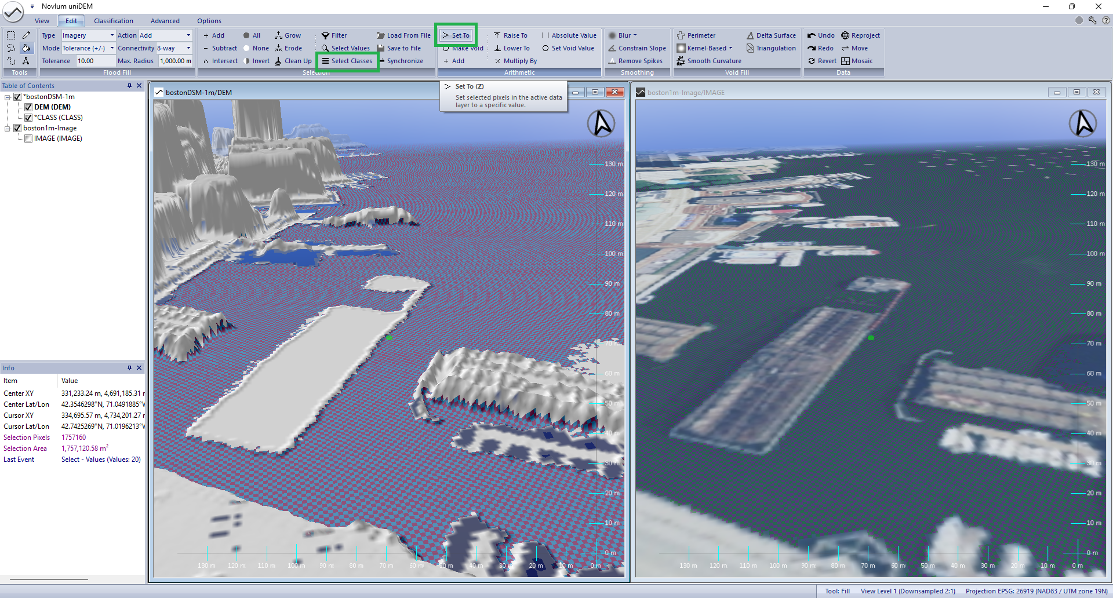Click Triangulation void fill

click(771, 48)
